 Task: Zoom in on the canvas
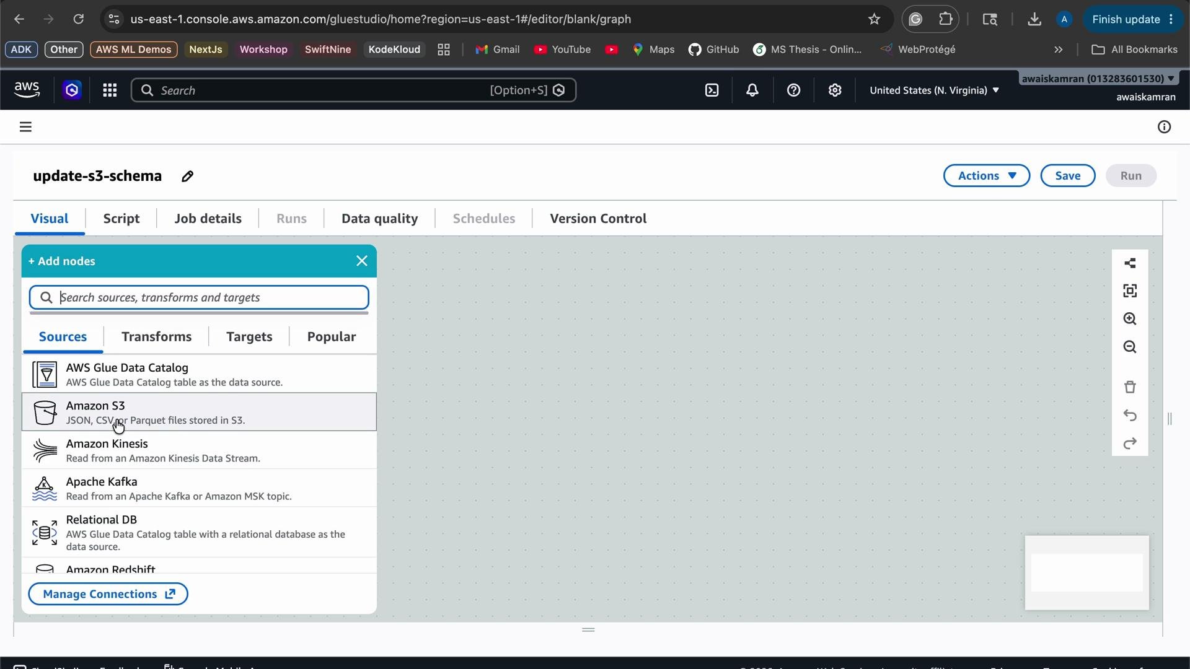coord(1130,319)
